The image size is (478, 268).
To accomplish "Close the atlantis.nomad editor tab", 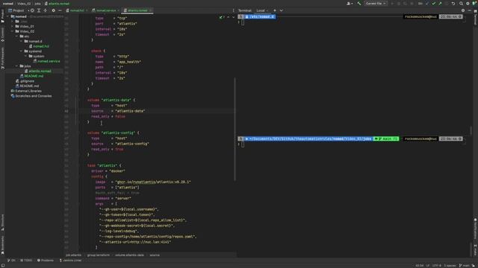I will tap(151, 10).
